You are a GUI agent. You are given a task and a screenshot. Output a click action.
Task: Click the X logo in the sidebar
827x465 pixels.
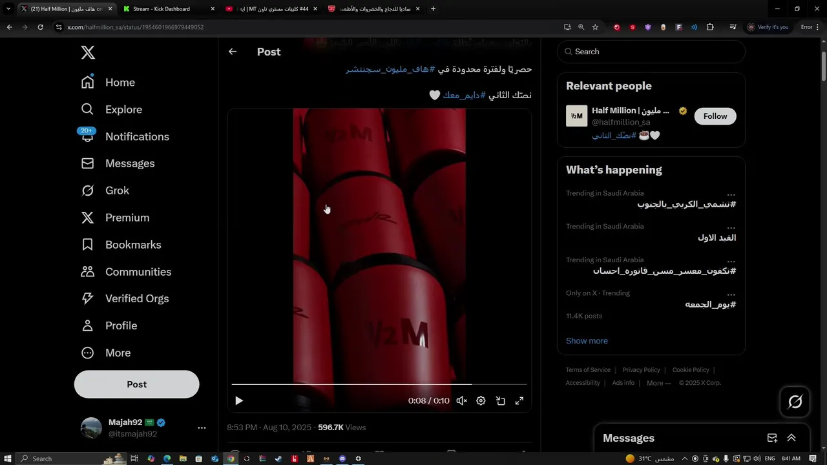pos(88,53)
